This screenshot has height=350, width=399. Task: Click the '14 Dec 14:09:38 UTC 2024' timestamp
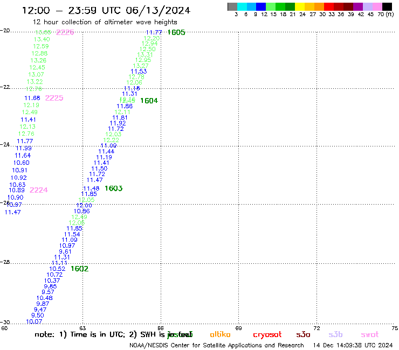pos(353,345)
